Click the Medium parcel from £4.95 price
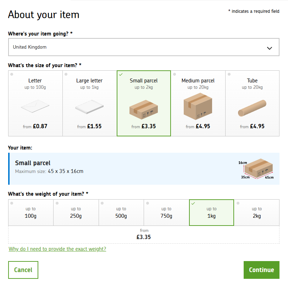Screen dimensions: 288x287 tap(198, 126)
